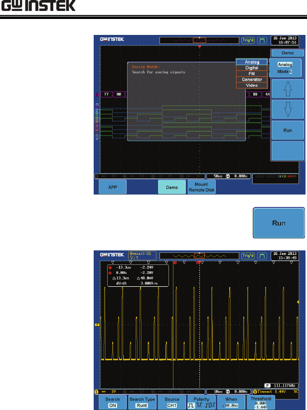The height and width of the screenshot is (410, 307).
Task: Select the either-polarity runt icon
Action: 210,406
